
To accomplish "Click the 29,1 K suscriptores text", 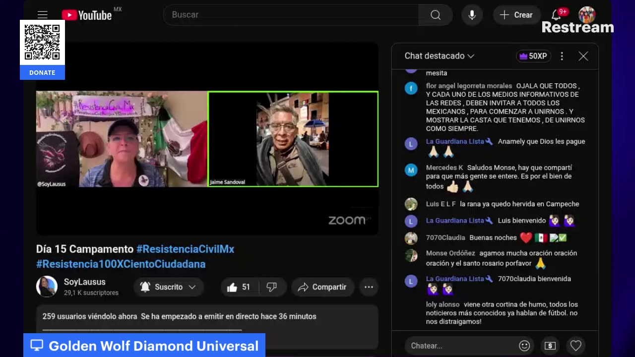I will (x=91, y=293).
